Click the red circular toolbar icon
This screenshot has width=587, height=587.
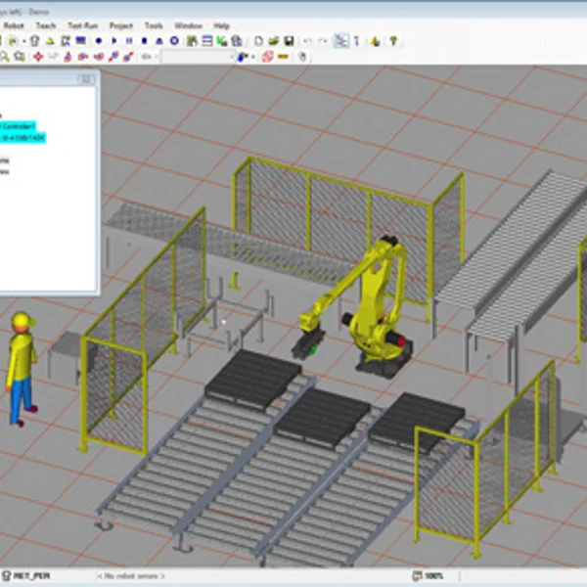(x=267, y=57)
